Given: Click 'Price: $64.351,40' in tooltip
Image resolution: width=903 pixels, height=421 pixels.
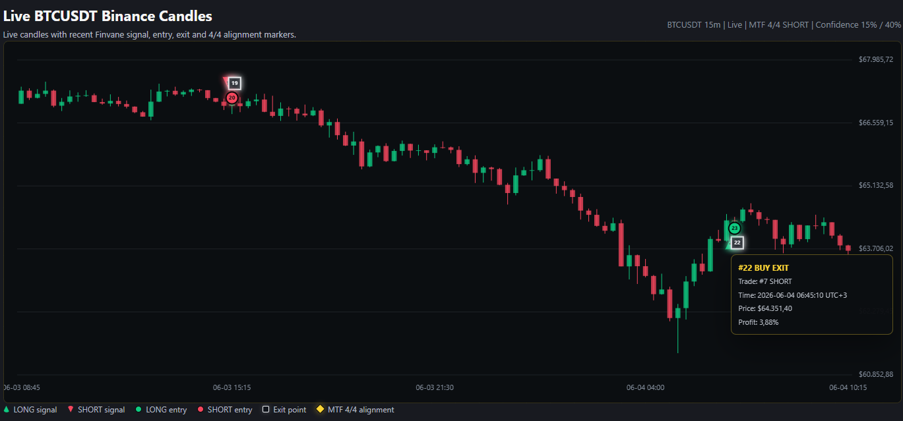Looking at the screenshot, I should coord(765,308).
